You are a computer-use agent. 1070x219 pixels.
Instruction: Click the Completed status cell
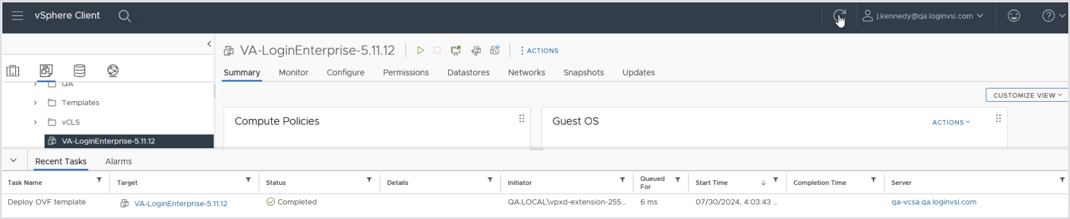(292, 202)
